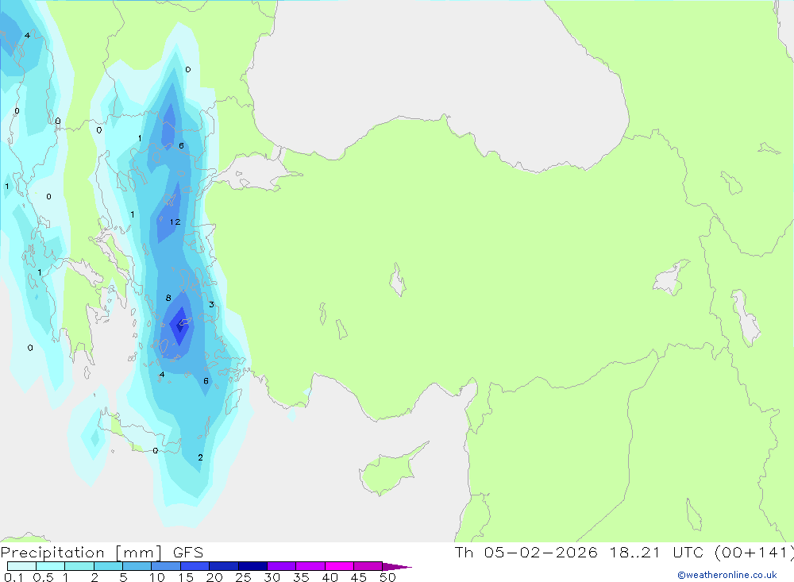
Task: Select the 2–5 mm legend color swatch
Action: click(x=108, y=566)
